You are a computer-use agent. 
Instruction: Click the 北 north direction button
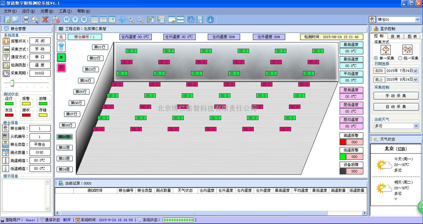tap(61, 37)
